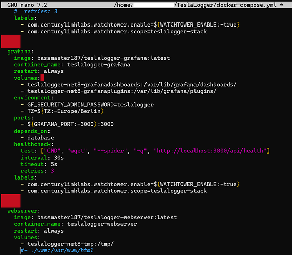292x255 pixels.
Task: Click the "wget" string in test array
Action: 77,151
